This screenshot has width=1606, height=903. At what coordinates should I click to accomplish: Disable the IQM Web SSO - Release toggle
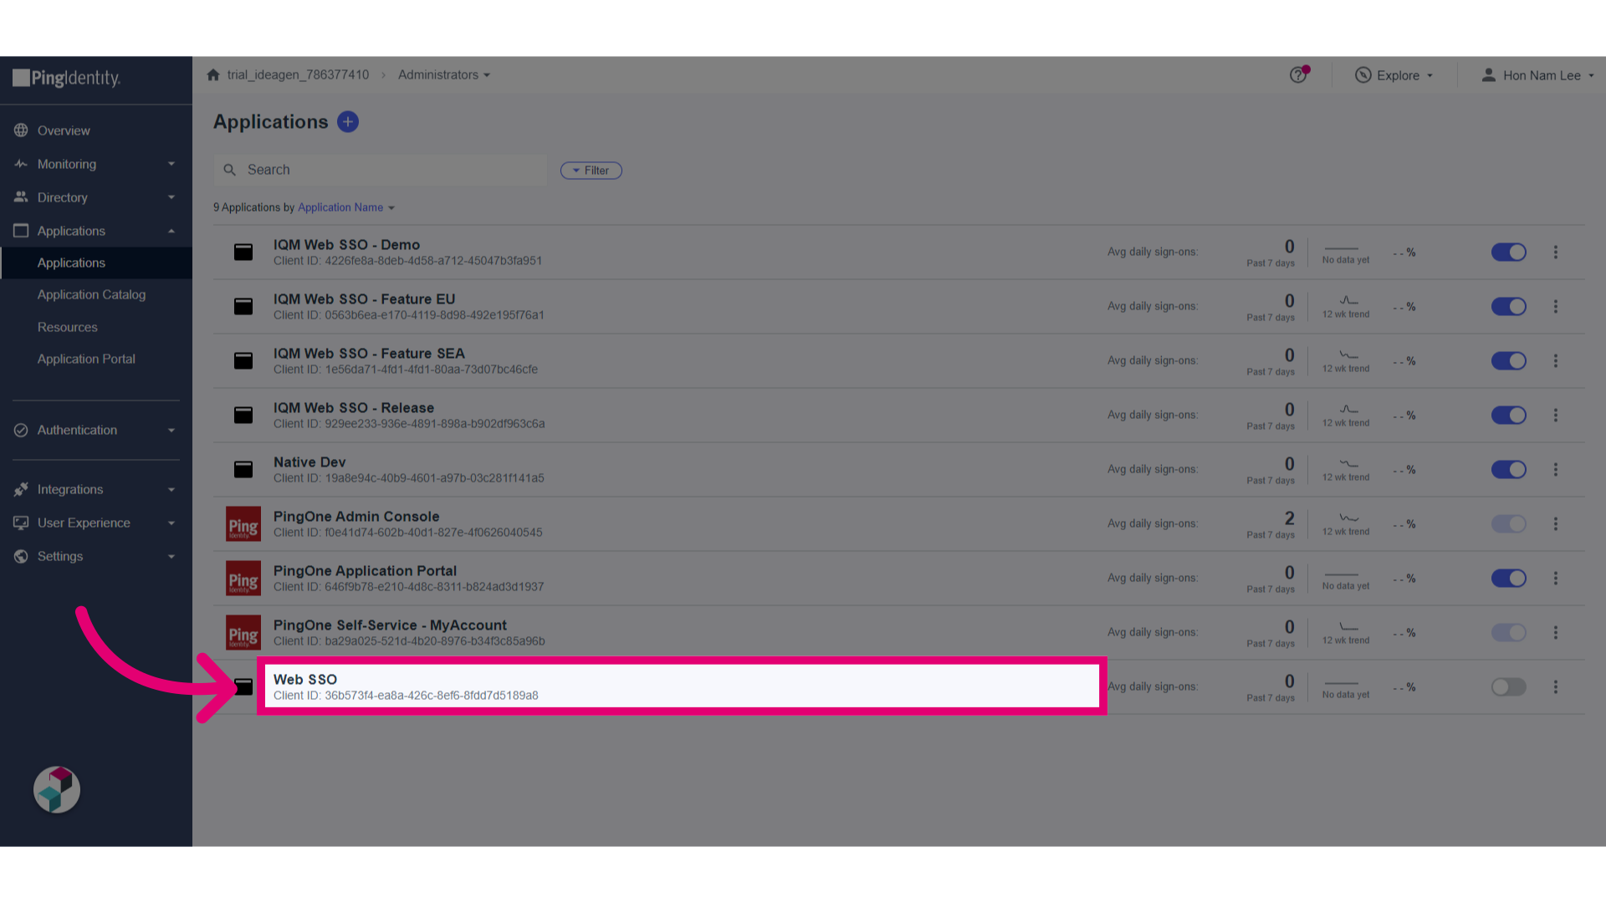tap(1509, 415)
